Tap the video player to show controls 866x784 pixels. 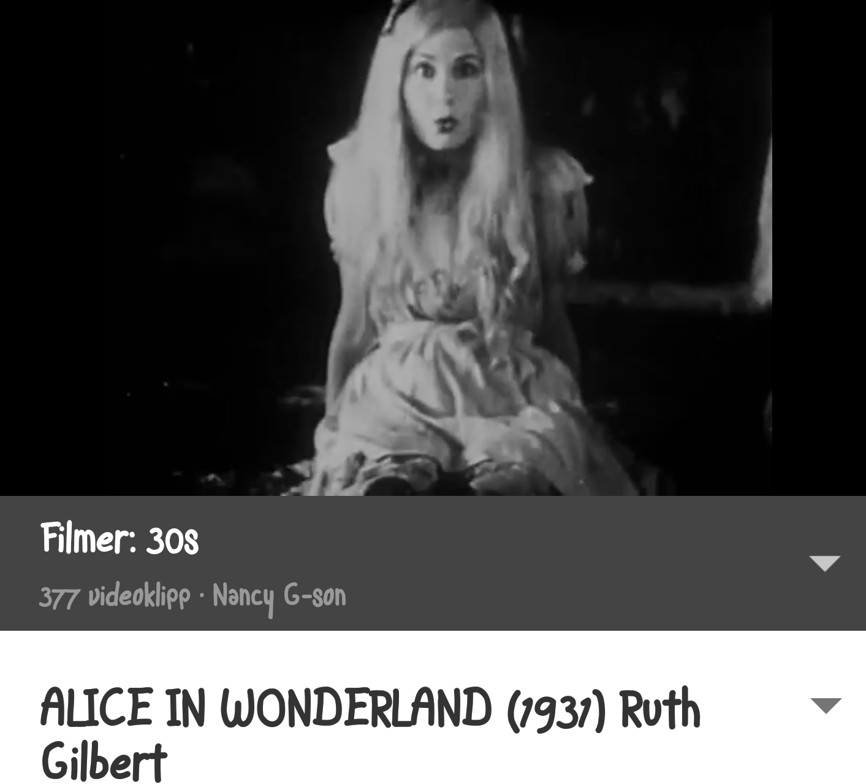(433, 248)
